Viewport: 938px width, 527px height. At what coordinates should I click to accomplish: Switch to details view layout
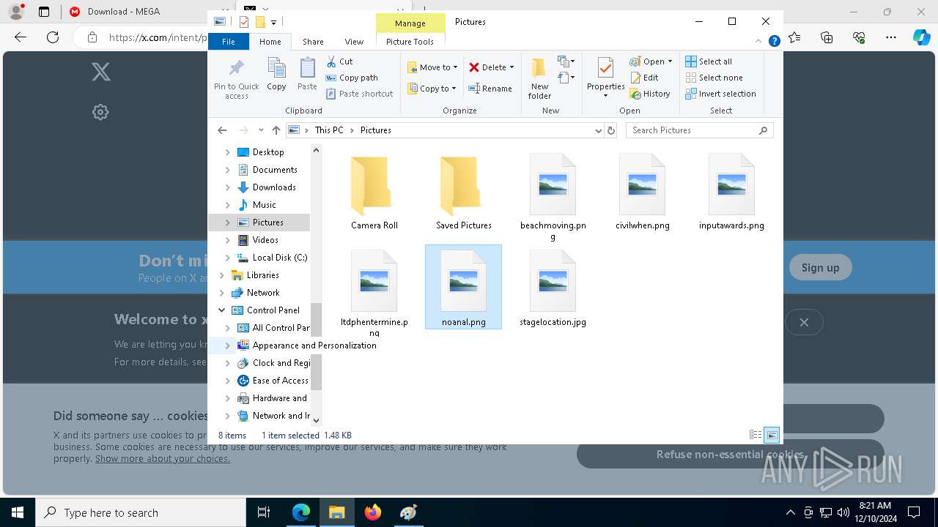tap(756, 436)
